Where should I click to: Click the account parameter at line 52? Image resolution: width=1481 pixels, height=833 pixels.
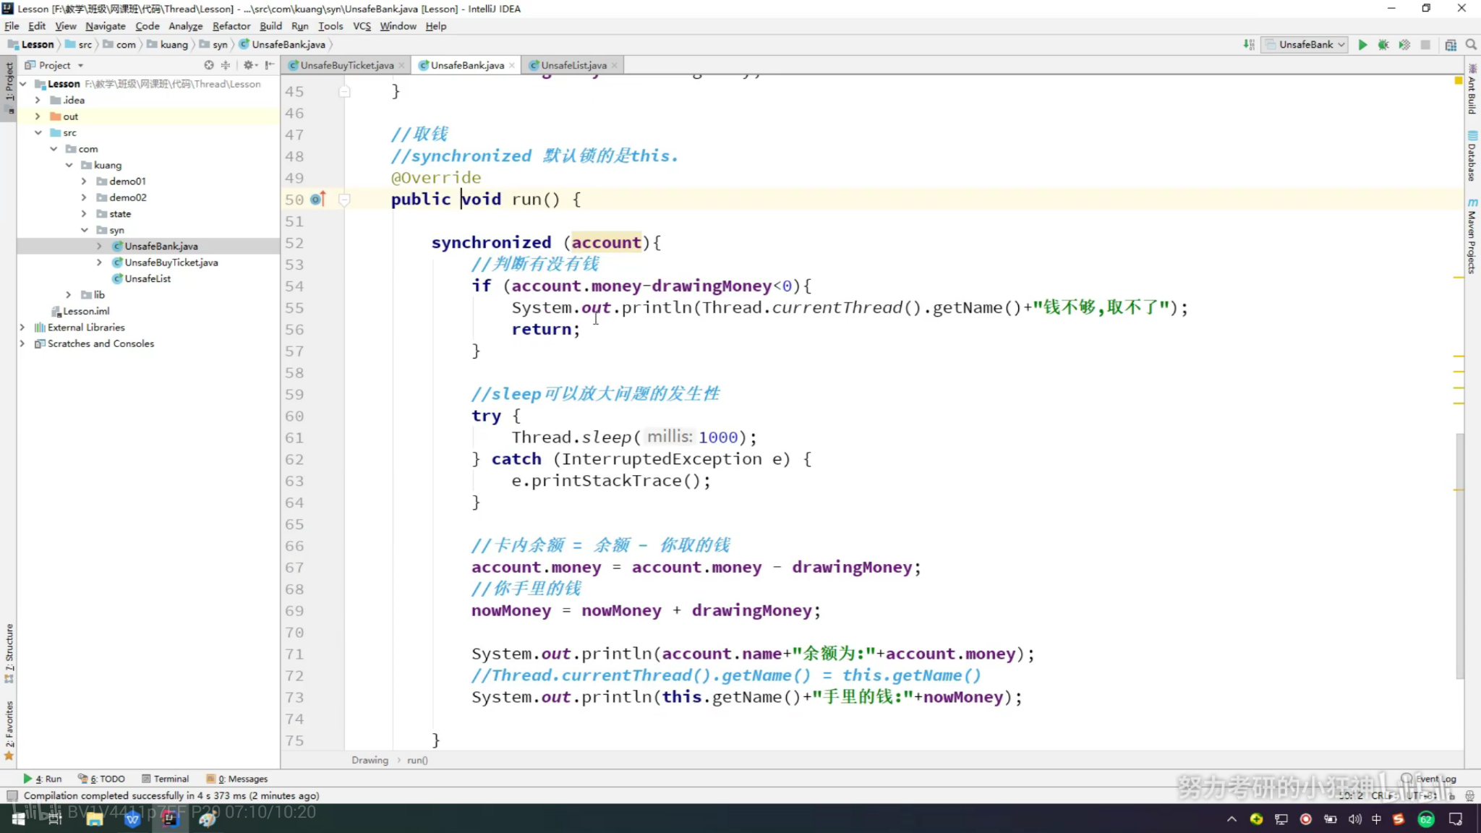(x=606, y=242)
